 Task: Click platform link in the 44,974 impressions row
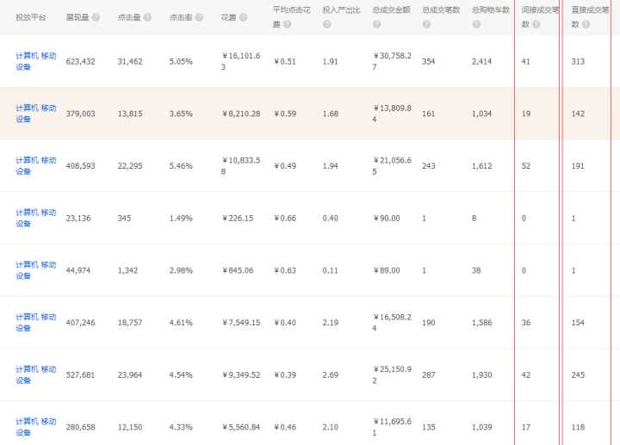35,270
